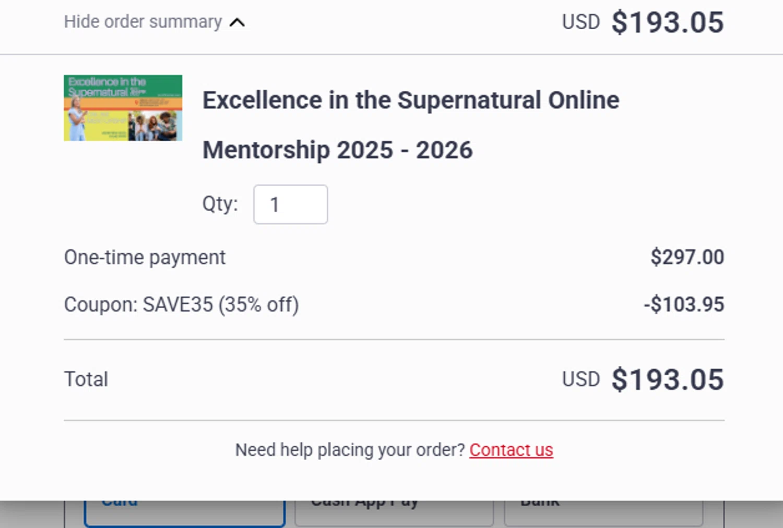Viewport: 783px width, 528px height.
Task: Choose the Bank payment tab
Action: click(x=603, y=513)
